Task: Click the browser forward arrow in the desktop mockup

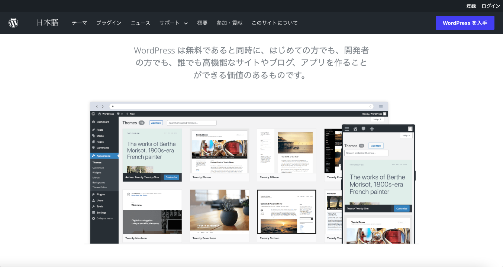Action: point(103,106)
